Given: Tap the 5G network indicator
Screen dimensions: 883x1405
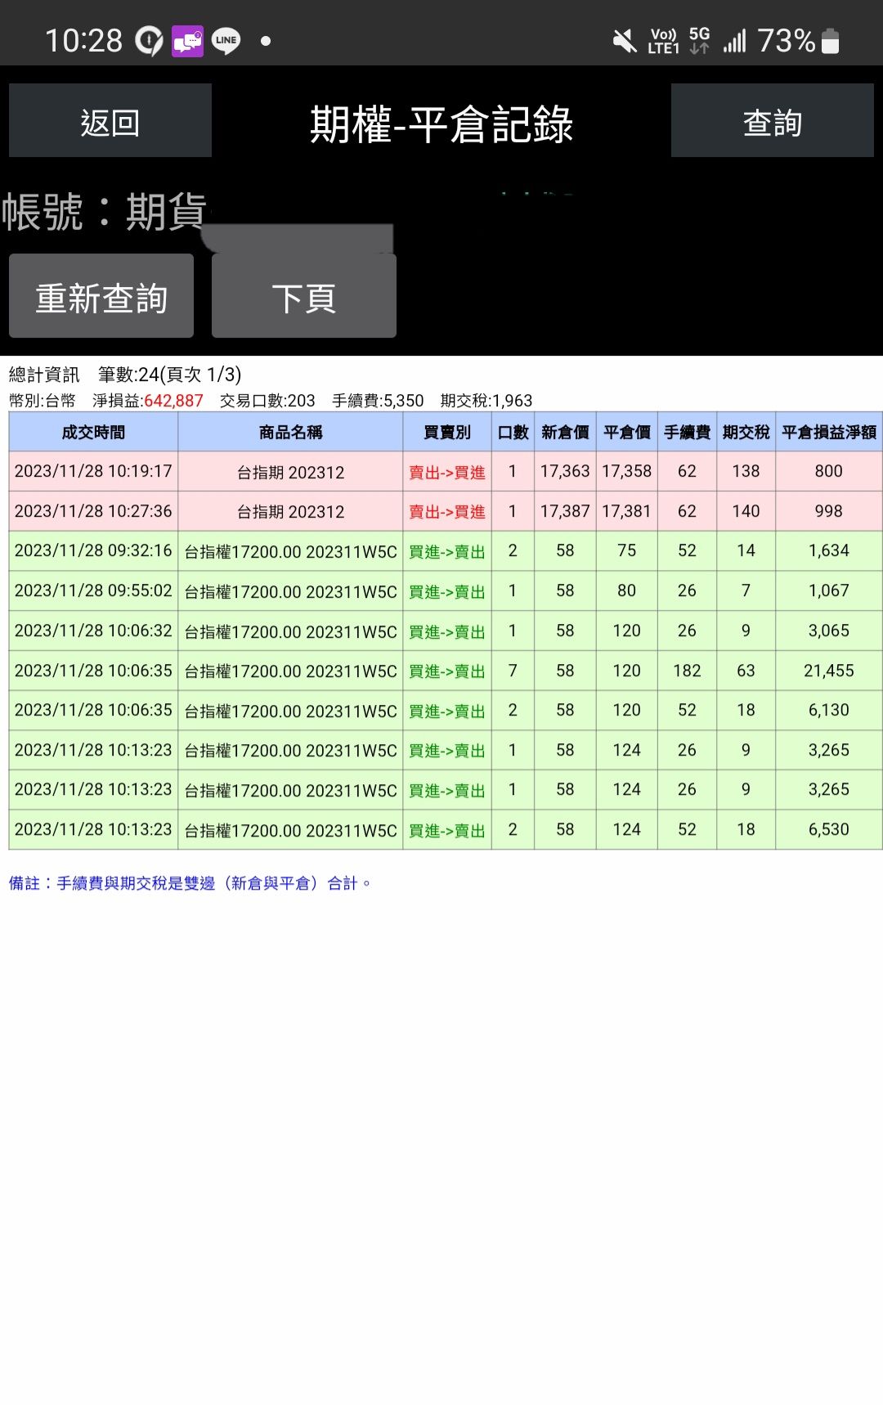Looking at the screenshot, I should click(x=699, y=40).
